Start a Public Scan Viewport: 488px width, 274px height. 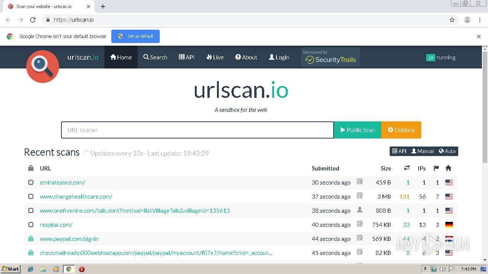coord(358,130)
